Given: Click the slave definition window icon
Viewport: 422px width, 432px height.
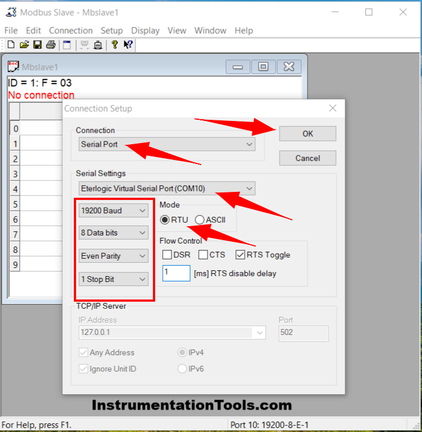Looking at the screenshot, I should pyautogui.click(x=67, y=44).
